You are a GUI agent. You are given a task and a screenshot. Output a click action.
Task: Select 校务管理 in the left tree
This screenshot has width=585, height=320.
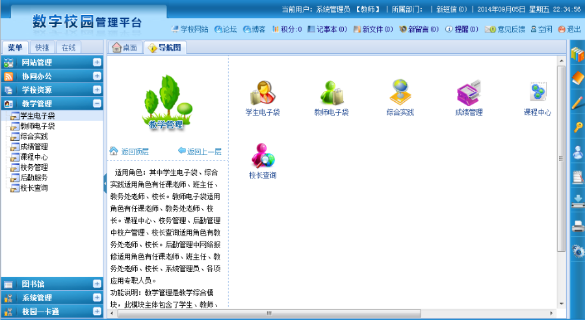pos(34,167)
